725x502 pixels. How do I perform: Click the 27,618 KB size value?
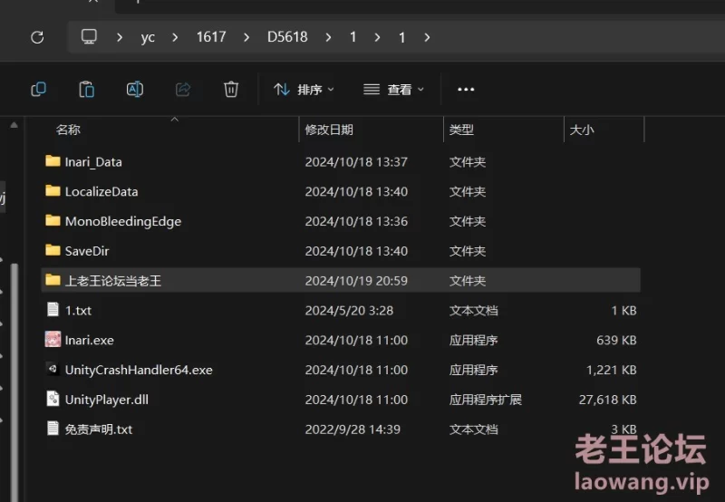607,400
